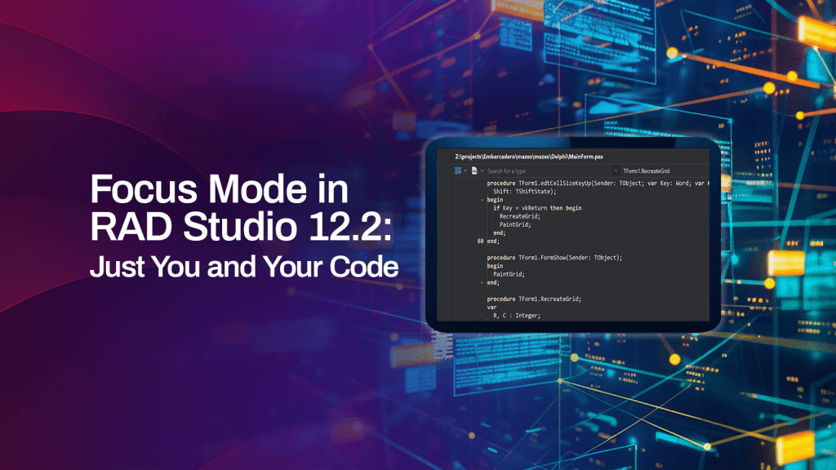Open the dropdown arrow beside the sections icon
This screenshot has height=470, width=836.
pyautogui.click(x=465, y=171)
